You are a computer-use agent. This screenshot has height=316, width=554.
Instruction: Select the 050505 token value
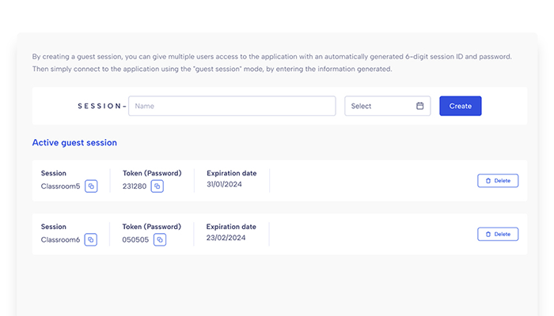[135, 240]
